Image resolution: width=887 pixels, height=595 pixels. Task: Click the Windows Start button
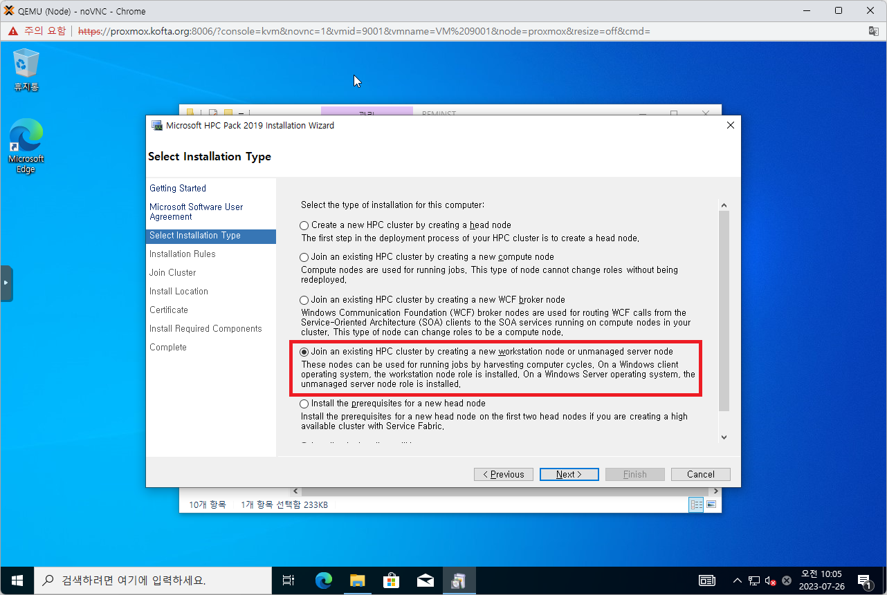click(17, 580)
